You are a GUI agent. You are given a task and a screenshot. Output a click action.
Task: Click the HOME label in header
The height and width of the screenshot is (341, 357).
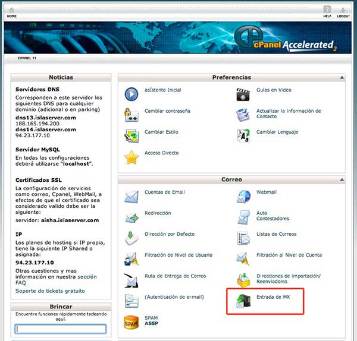(x=12, y=16)
